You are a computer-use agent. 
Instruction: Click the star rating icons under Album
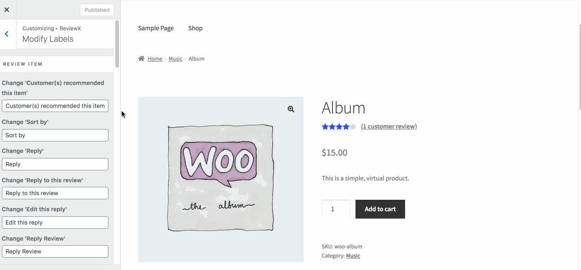[339, 127]
